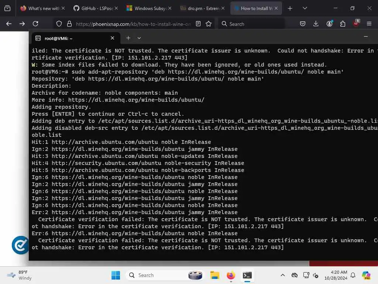Close the root@VM6 terminal tab
Image resolution: width=378 pixels, height=284 pixels.
(112, 38)
